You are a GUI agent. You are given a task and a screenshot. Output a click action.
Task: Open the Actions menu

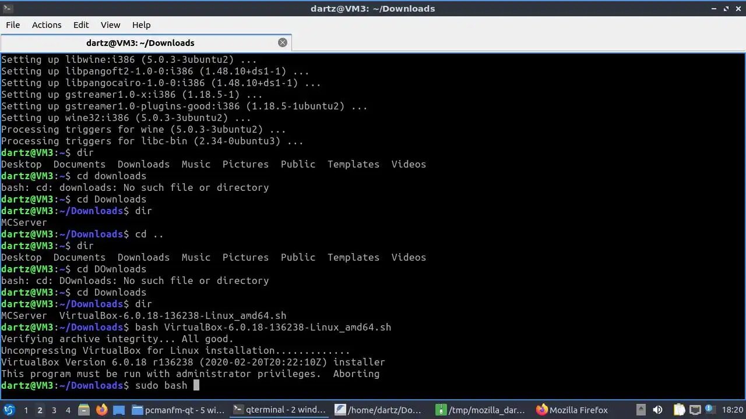[47, 25]
